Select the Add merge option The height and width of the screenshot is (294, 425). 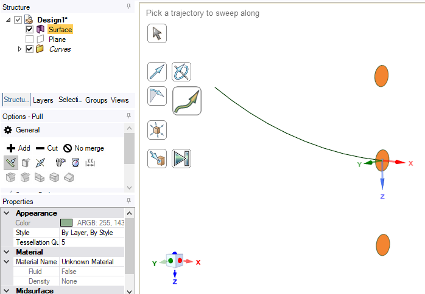[x=18, y=148]
